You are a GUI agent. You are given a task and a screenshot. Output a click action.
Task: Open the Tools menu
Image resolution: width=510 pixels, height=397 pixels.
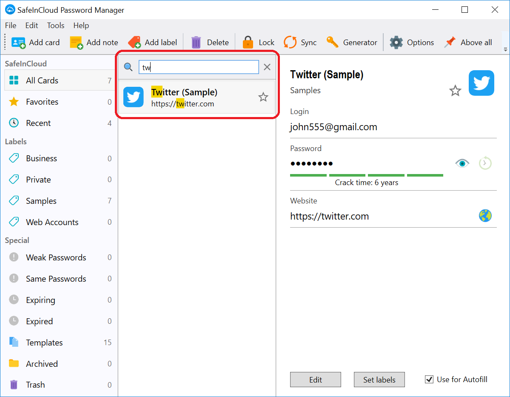[x=56, y=26]
